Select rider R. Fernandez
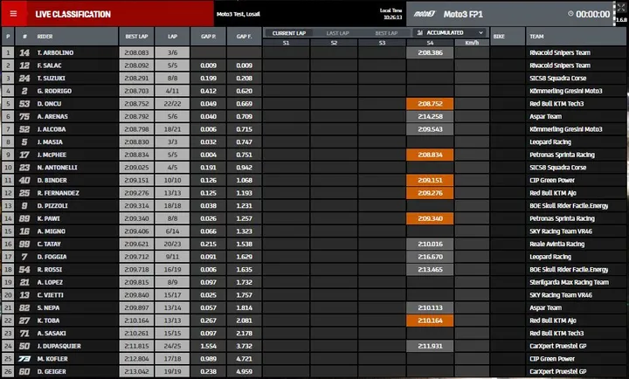Viewport: 629px width, 379px height. point(59,193)
